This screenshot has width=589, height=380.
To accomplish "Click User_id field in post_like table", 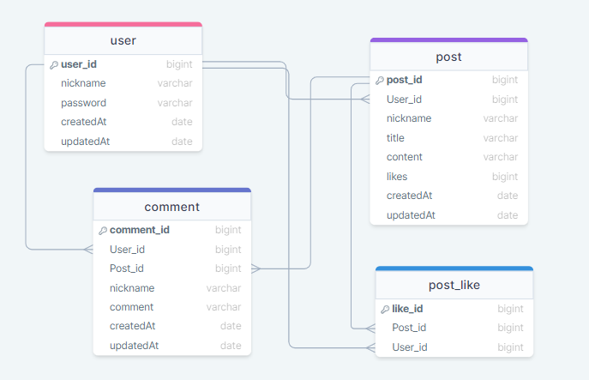I will click(454, 347).
